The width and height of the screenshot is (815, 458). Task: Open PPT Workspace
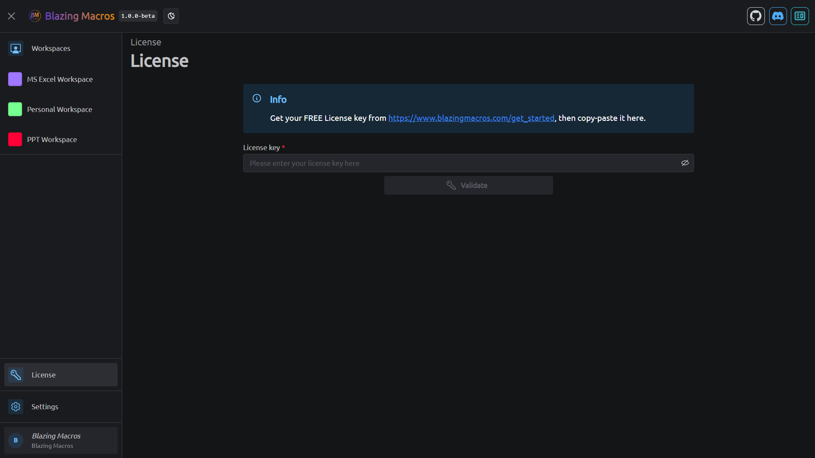(61, 140)
